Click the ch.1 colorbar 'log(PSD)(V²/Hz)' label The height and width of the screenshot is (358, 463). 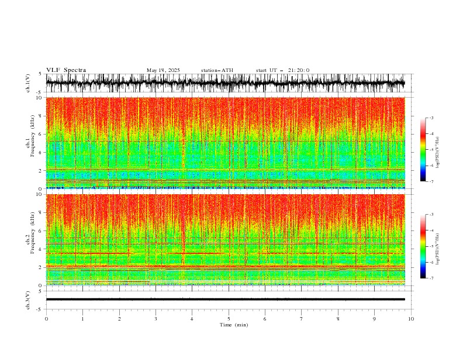click(x=438, y=153)
